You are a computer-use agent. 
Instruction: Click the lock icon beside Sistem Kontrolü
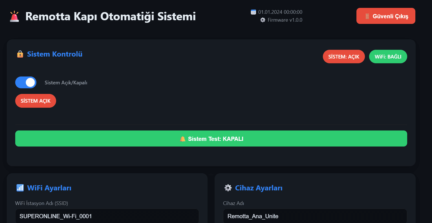coord(20,54)
